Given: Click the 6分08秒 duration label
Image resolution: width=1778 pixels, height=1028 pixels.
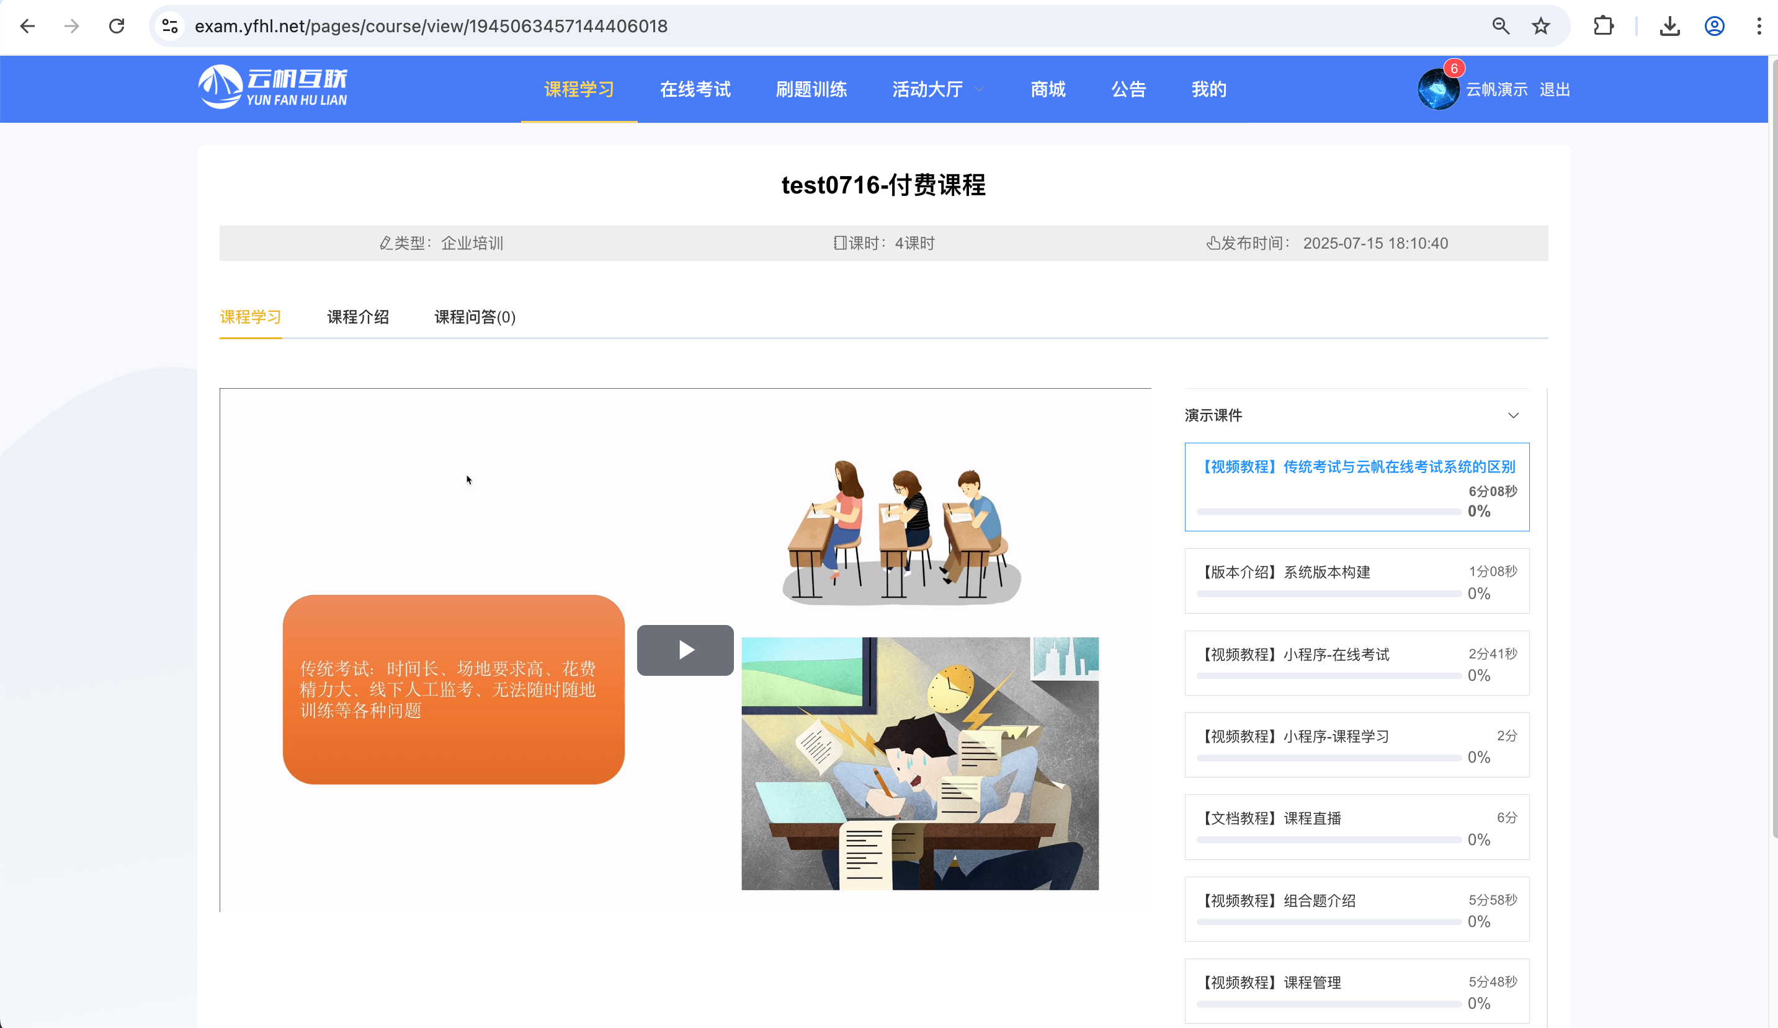Looking at the screenshot, I should 1492,490.
